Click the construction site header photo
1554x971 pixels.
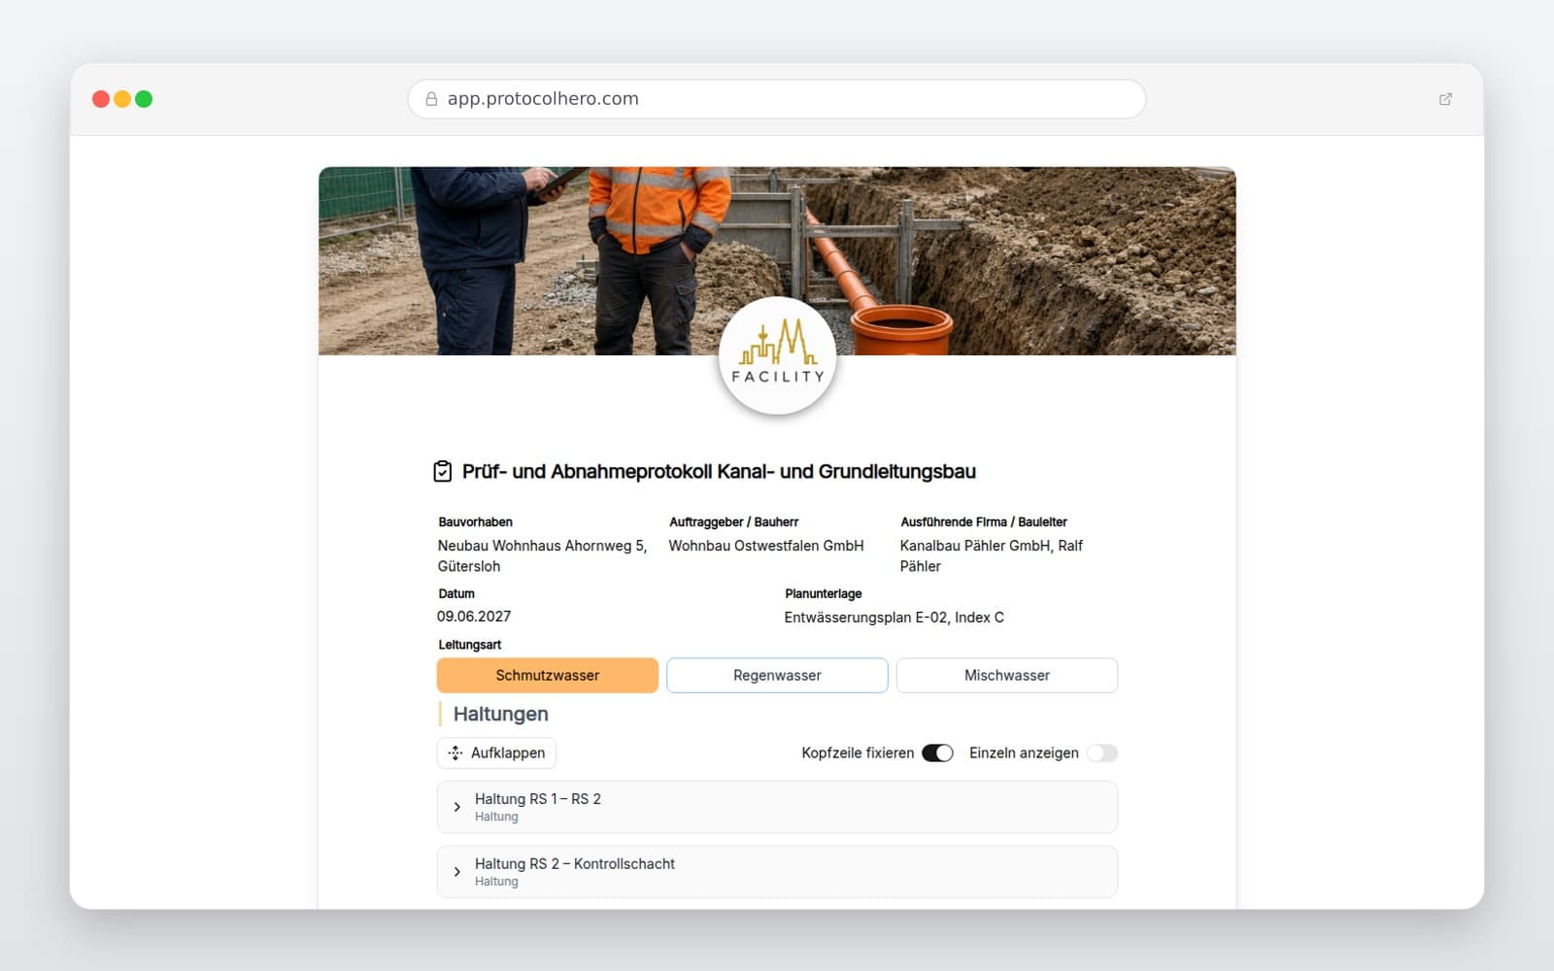[x=777, y=260]
